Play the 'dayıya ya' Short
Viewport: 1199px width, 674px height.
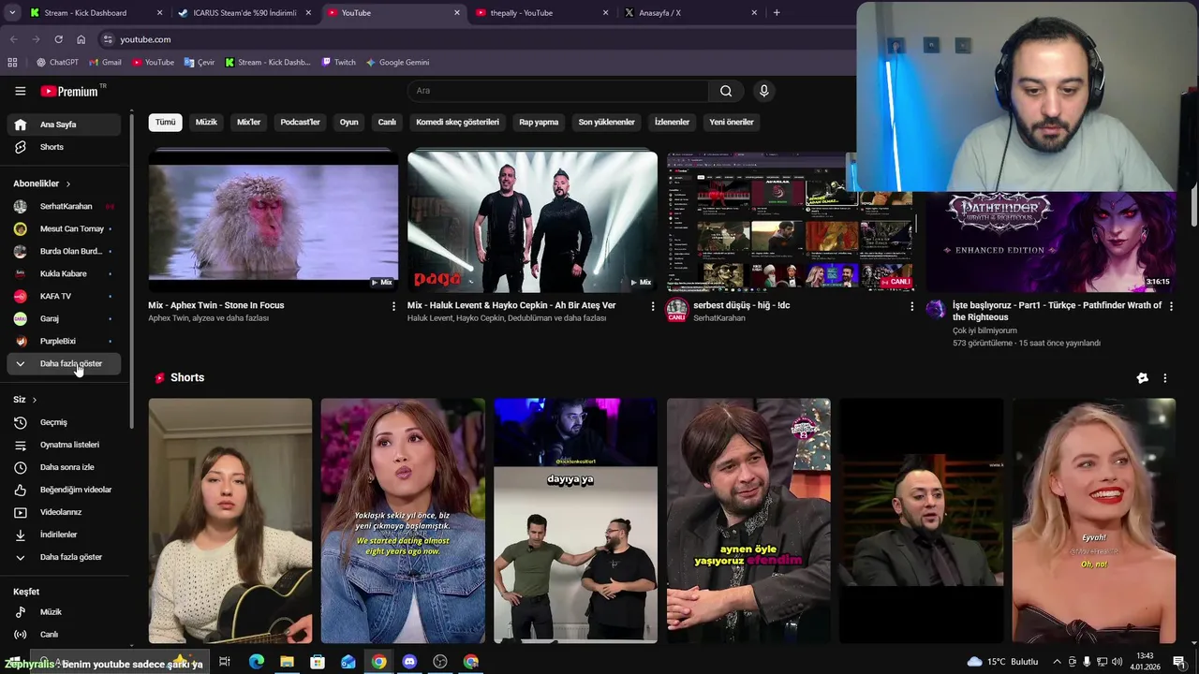(575, 520)
